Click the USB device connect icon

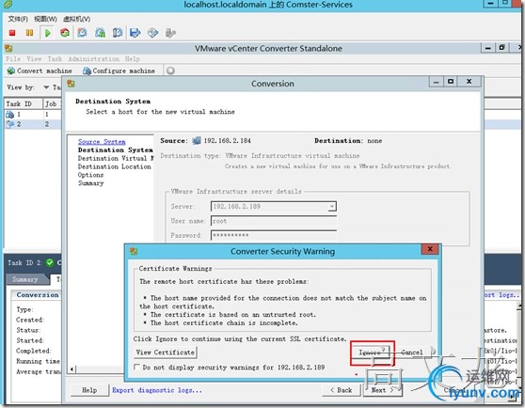170,33
